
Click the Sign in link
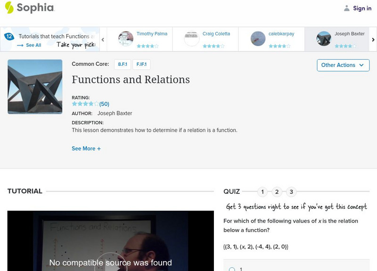(x=362, y=8)
